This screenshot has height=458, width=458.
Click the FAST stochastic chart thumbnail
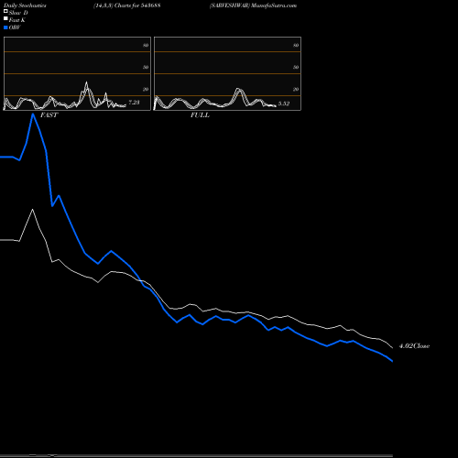(77, 73)
